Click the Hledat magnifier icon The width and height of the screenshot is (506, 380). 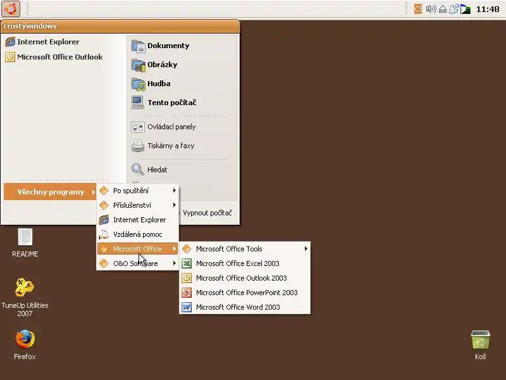pos(138,169)
